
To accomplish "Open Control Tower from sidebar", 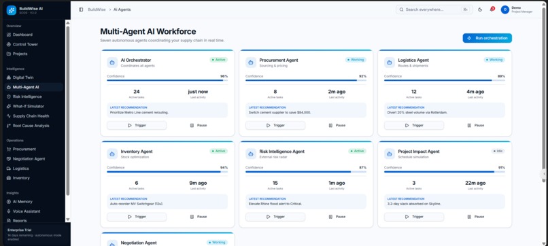I will (34, 44).
